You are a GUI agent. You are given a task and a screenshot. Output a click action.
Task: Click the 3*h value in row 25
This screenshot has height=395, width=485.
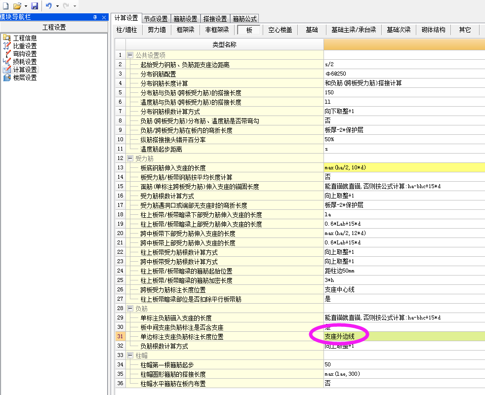[x=404, y=280]
